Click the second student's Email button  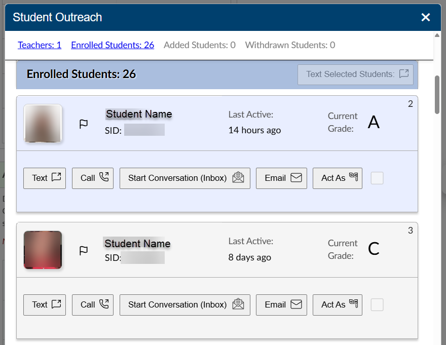281,304
